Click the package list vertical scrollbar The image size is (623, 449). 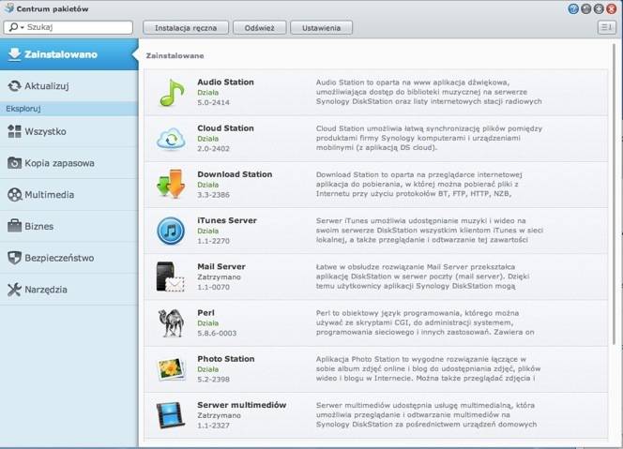click(x=615, y=195)
